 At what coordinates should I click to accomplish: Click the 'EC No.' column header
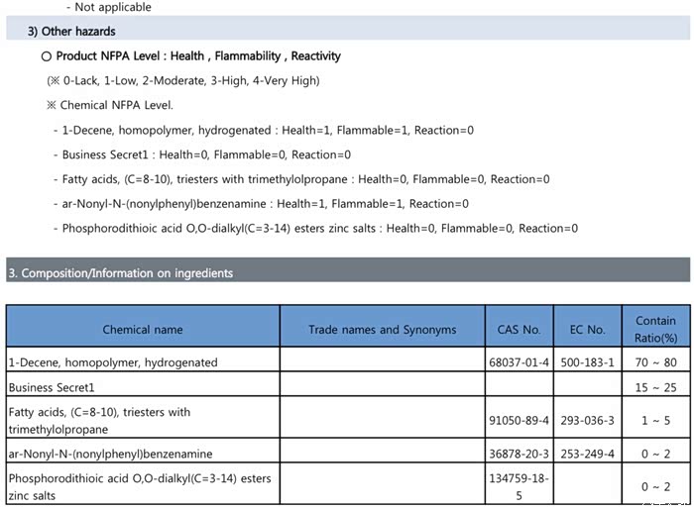click(x=589, y=330)
